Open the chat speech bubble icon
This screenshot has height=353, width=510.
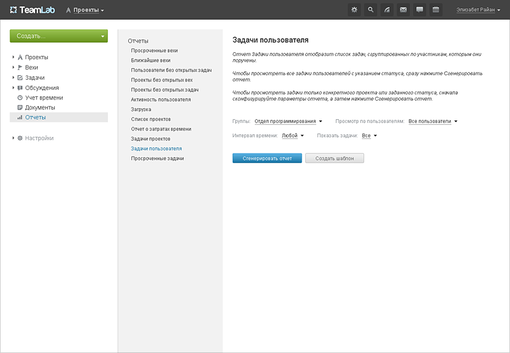(x=419, y=10)
